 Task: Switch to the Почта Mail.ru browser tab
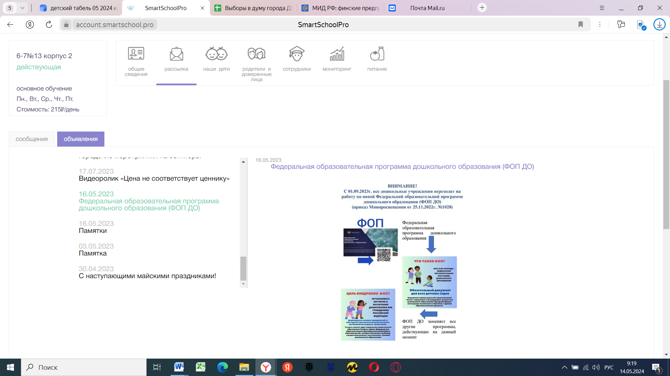[x=427, y=8]
